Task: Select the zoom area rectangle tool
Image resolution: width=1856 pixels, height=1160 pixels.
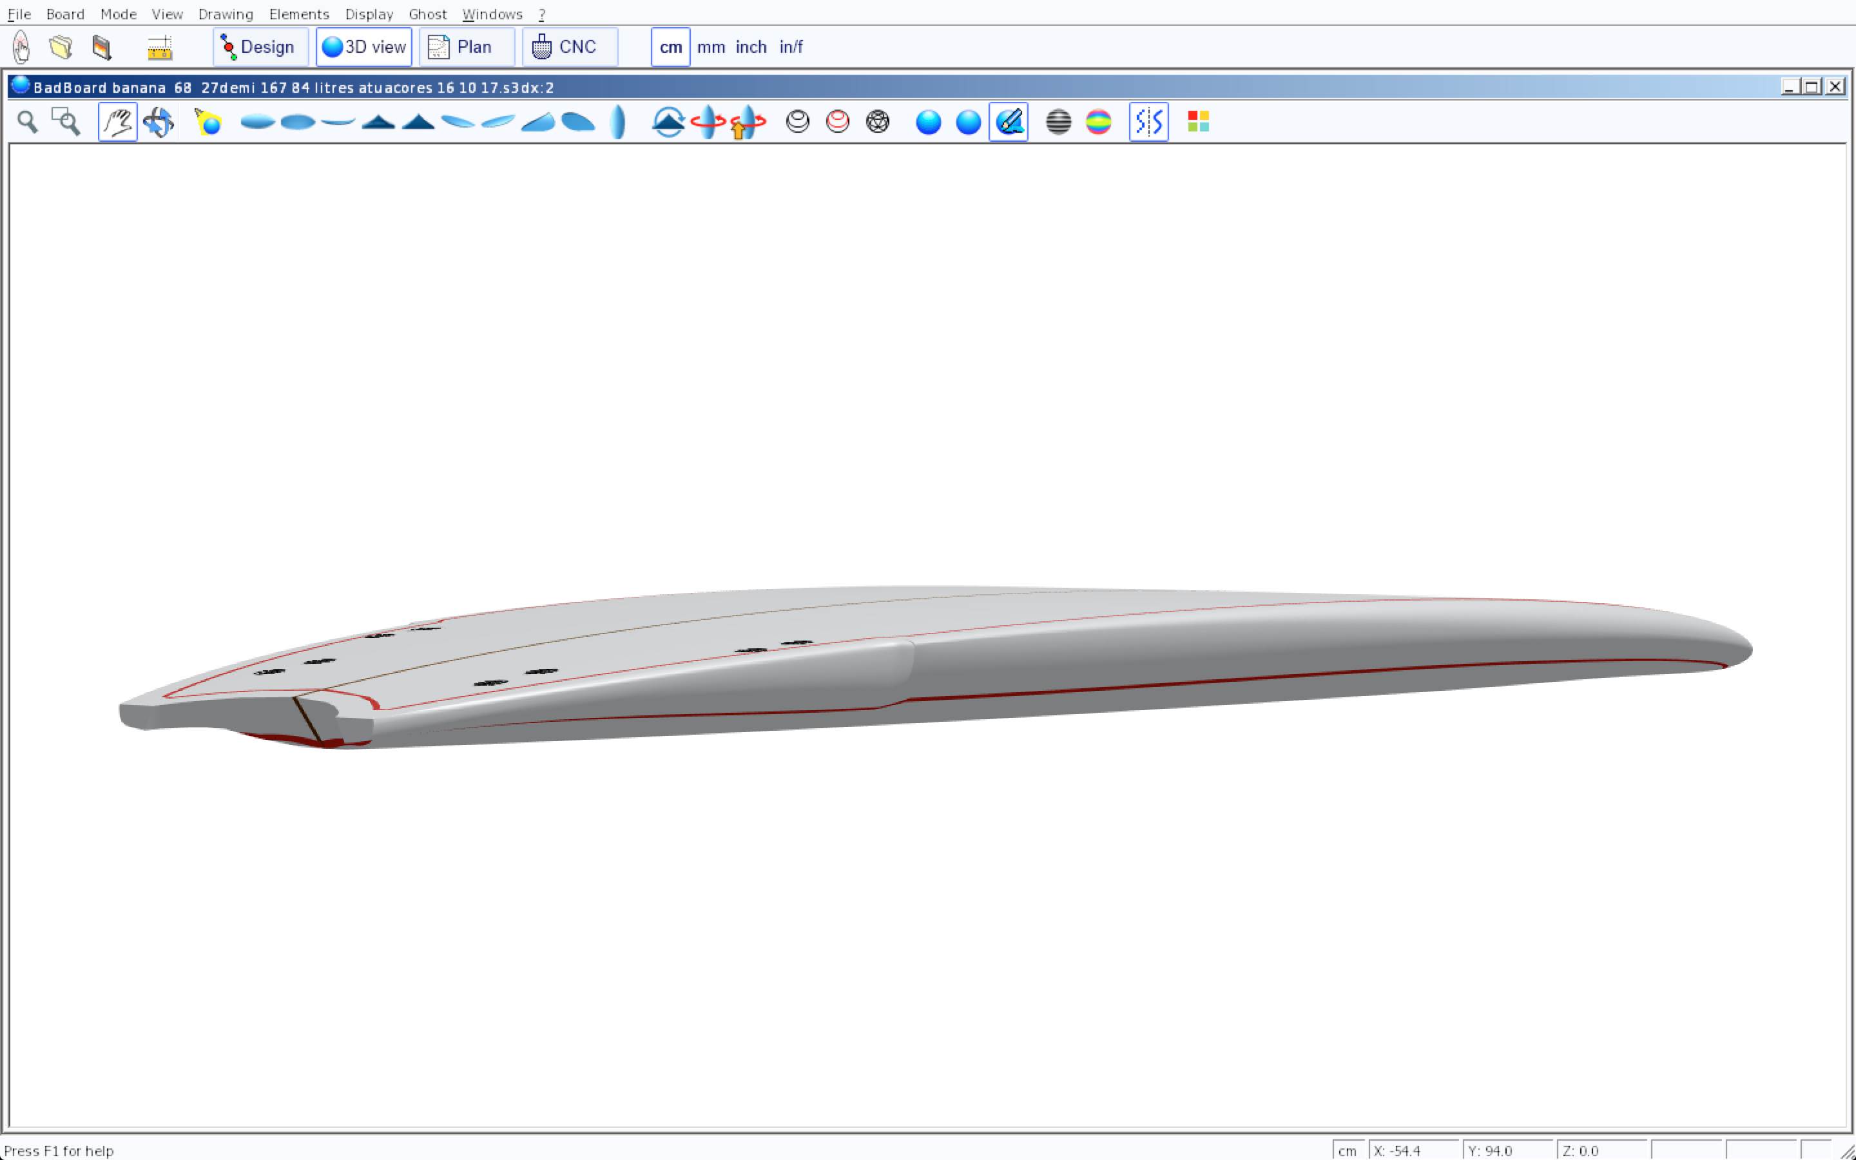Action: (66, 122)
